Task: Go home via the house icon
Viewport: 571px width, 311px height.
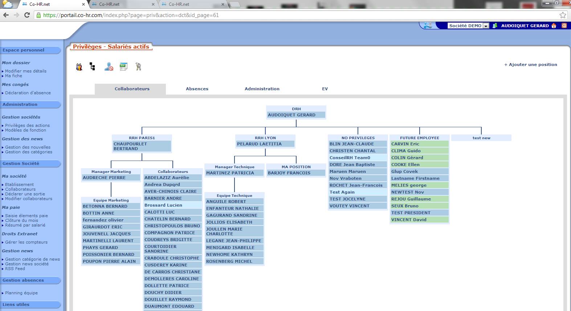Action: click(x=554, y=26)
